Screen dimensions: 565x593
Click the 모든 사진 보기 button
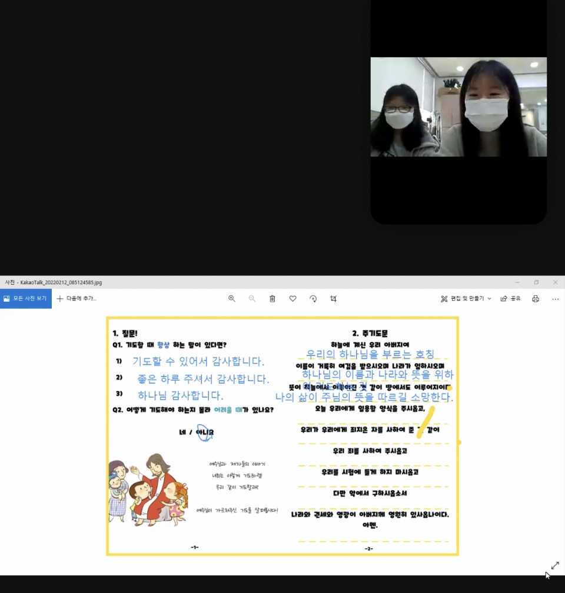click(26, 299)
